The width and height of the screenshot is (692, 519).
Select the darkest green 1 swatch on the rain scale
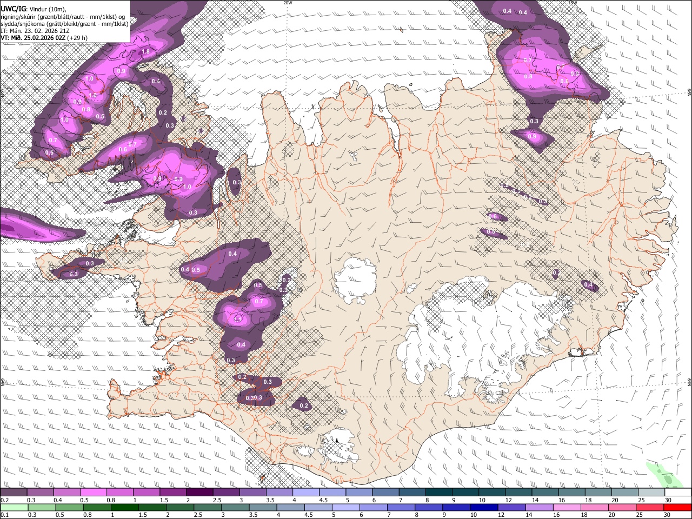pos(125,507)
